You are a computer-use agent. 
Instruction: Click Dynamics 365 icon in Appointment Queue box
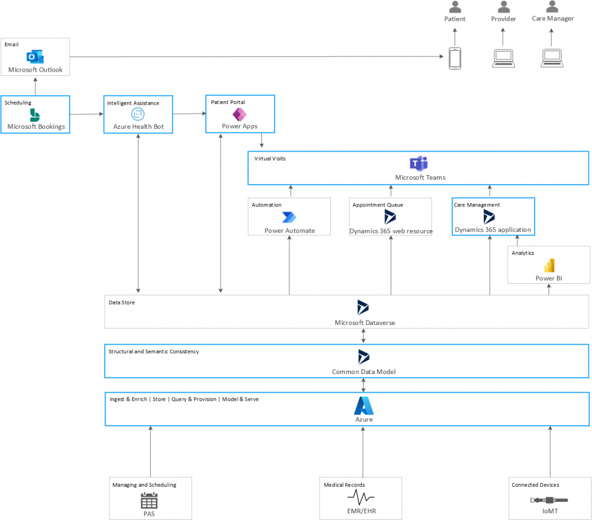390,217
